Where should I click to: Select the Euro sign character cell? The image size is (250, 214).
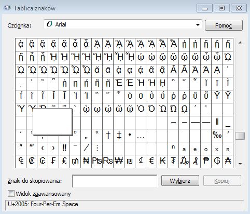pyautogui.click(x=151, y=161)
